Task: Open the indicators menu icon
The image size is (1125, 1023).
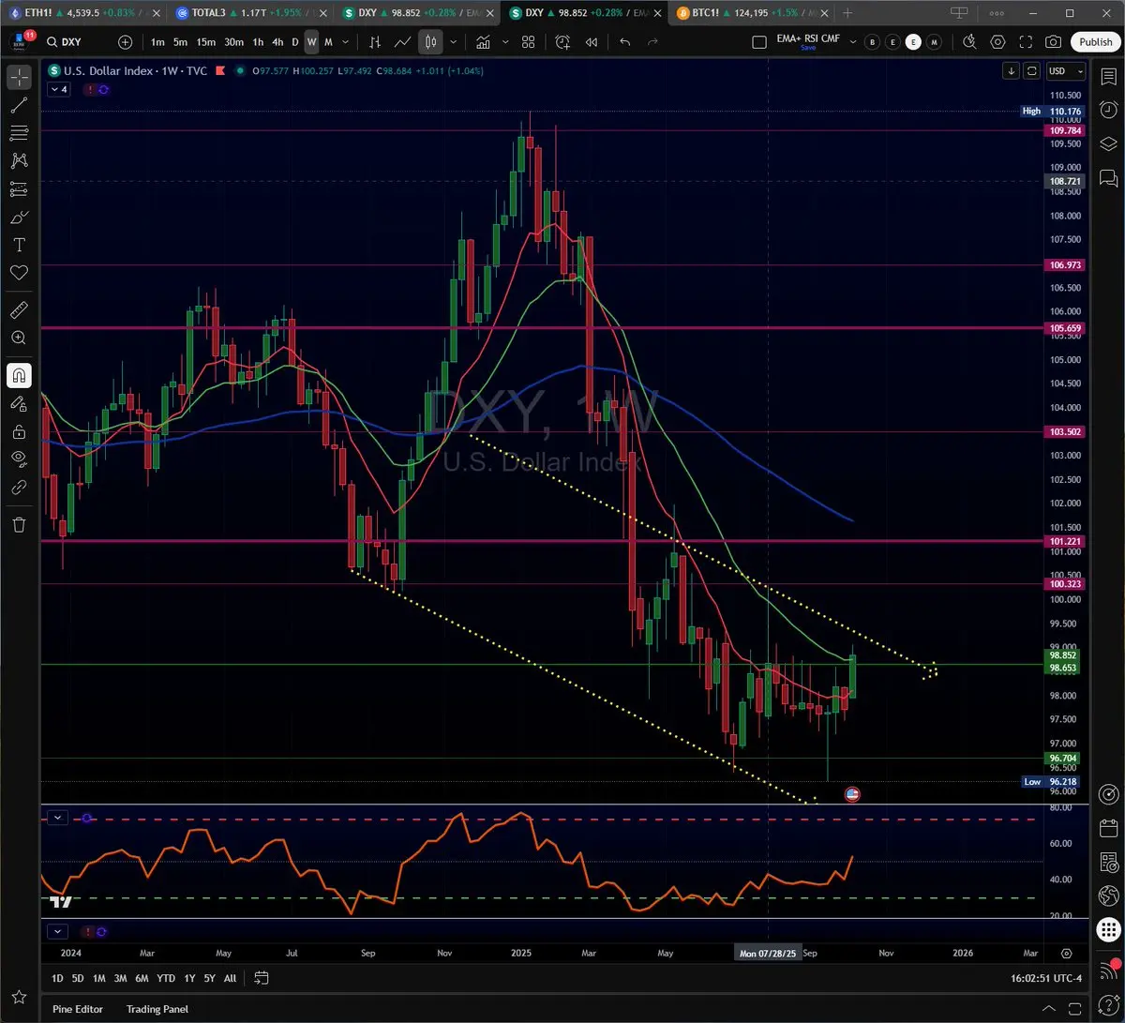Action: point(483,42)
